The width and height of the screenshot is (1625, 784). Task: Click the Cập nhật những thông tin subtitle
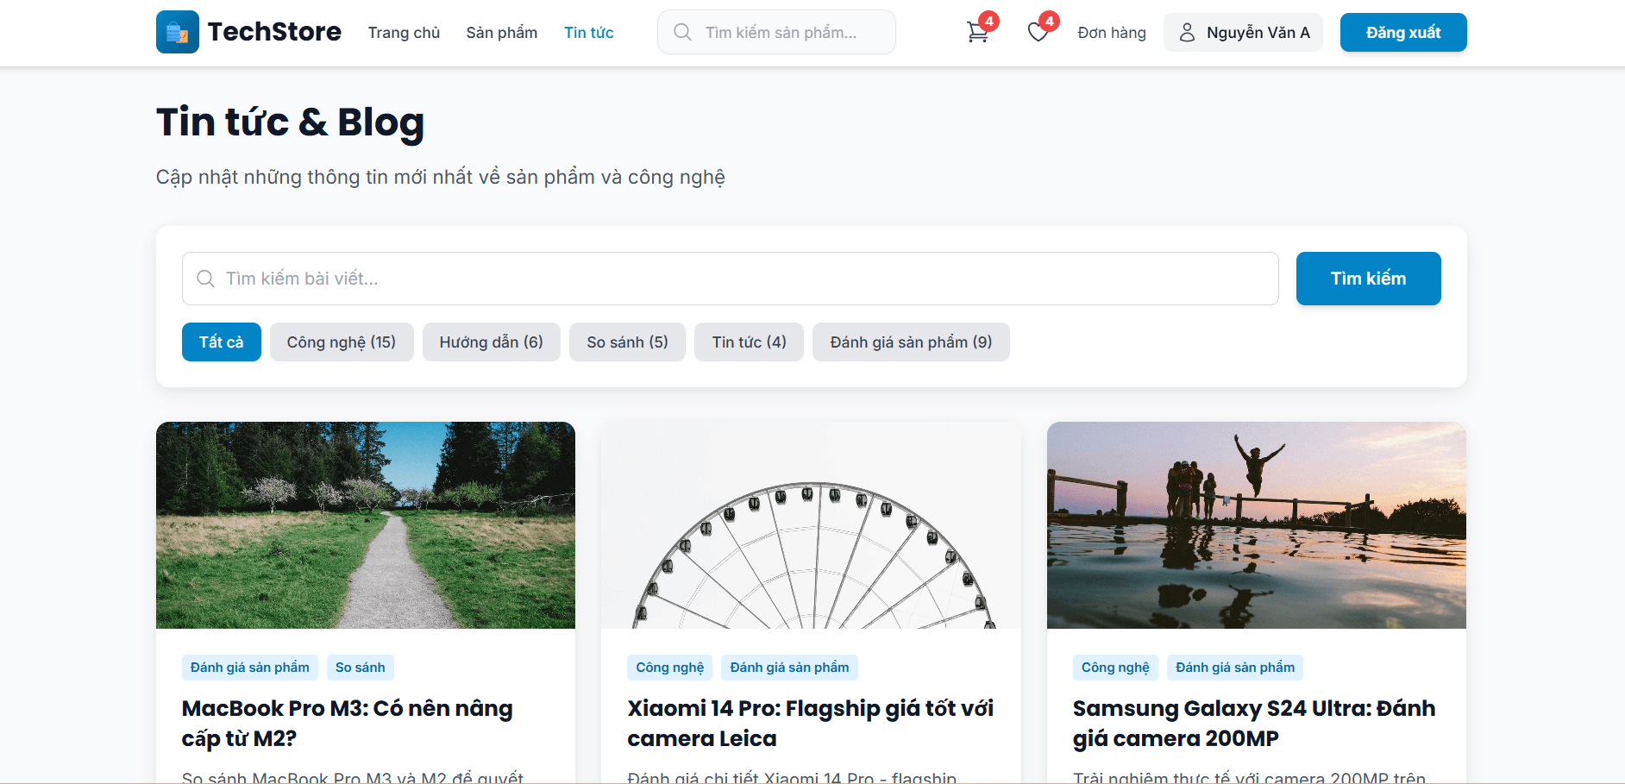(441, 177)
